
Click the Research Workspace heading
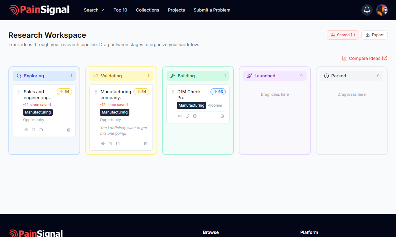coord(47,35)
